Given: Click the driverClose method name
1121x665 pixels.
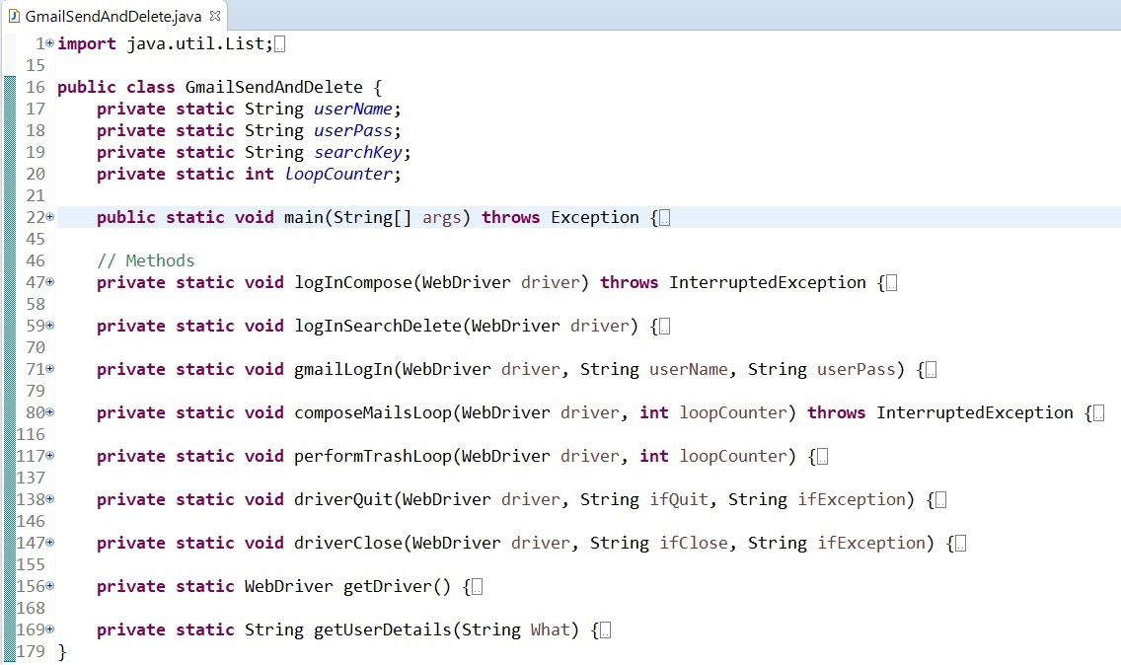Looking at the screenshot, I should click(x=348, y=544).
